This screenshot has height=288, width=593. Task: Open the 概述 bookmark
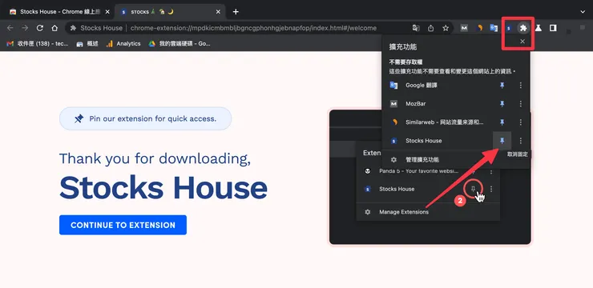(87, 44)
